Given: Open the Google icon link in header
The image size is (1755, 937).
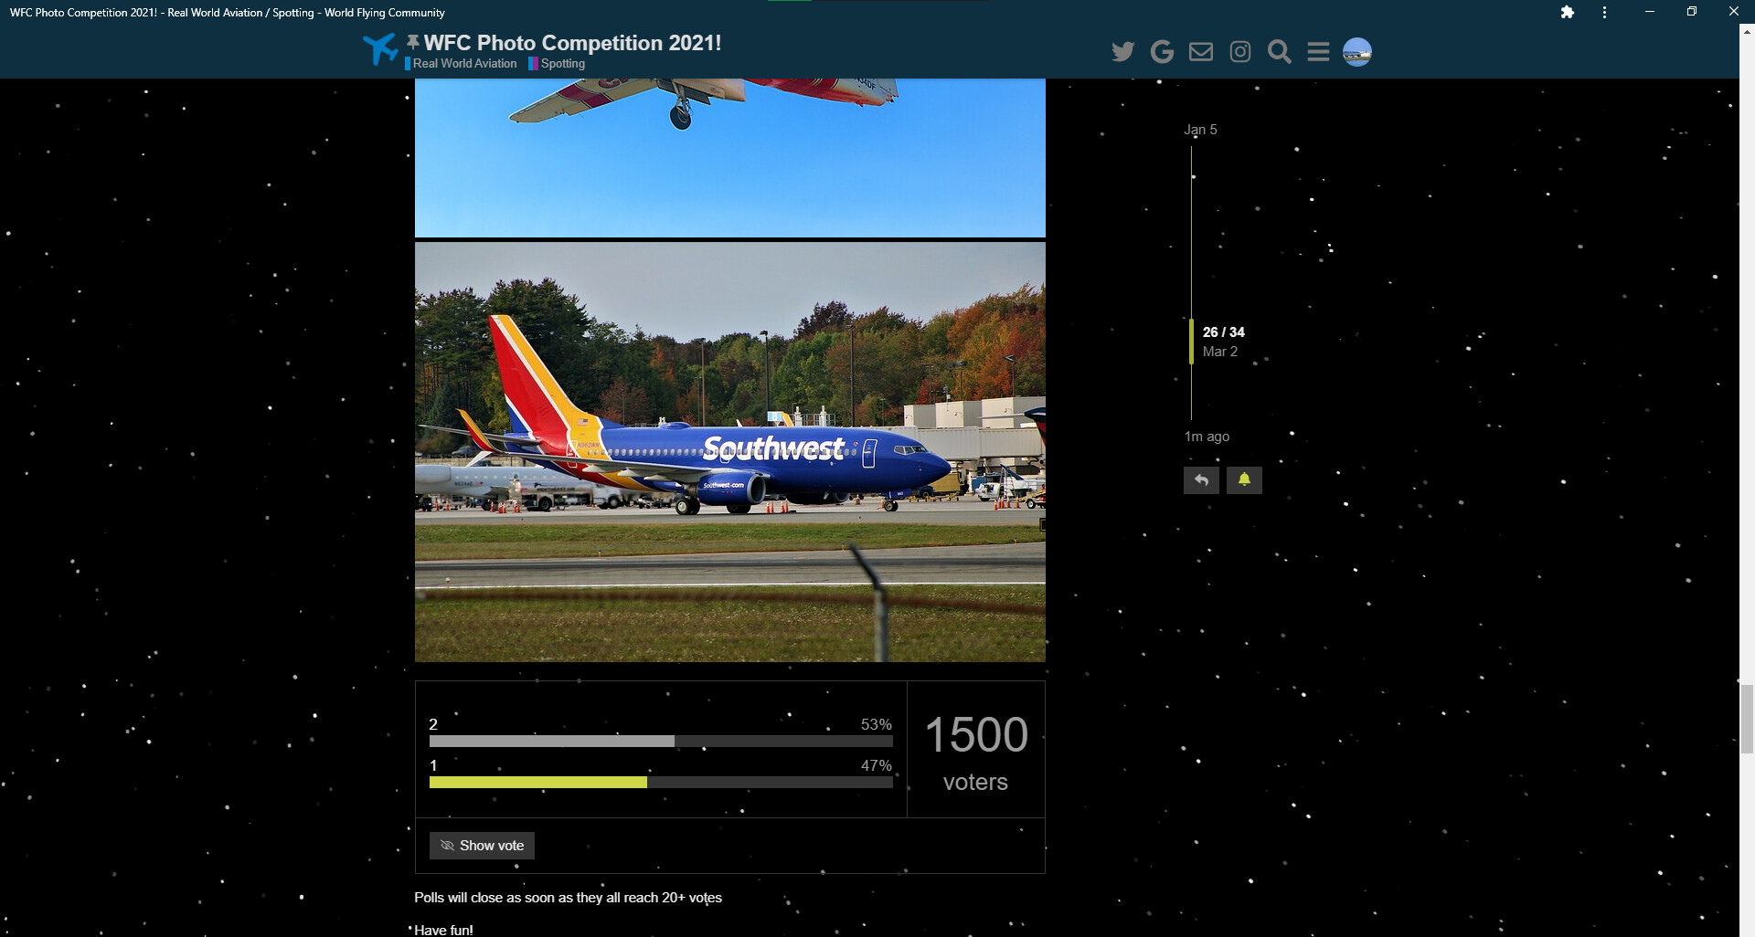Looking at the screenshot, I should click(x=1162, y=52).
